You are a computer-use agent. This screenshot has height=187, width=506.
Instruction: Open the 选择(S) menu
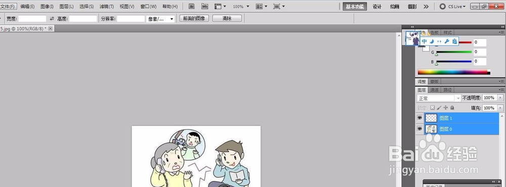[87, 7]
